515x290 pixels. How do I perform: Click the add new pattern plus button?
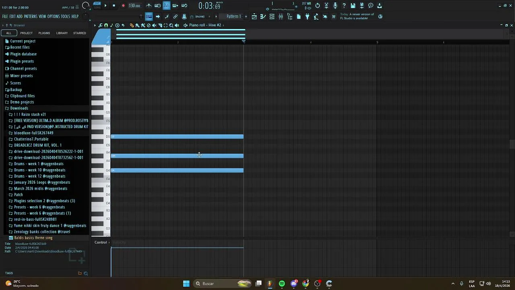[246, 17]
